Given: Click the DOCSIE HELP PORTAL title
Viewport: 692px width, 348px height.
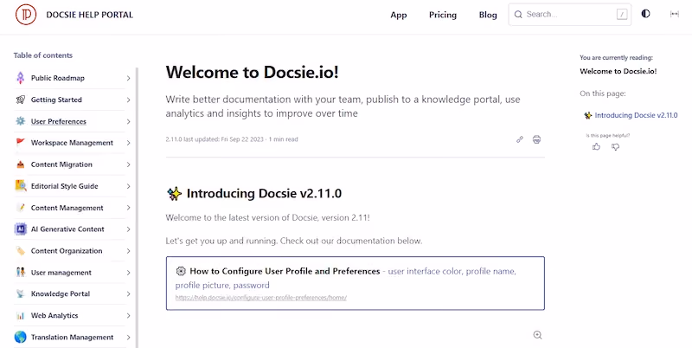Looking at the screenshot, I should (x=90, y=15).
